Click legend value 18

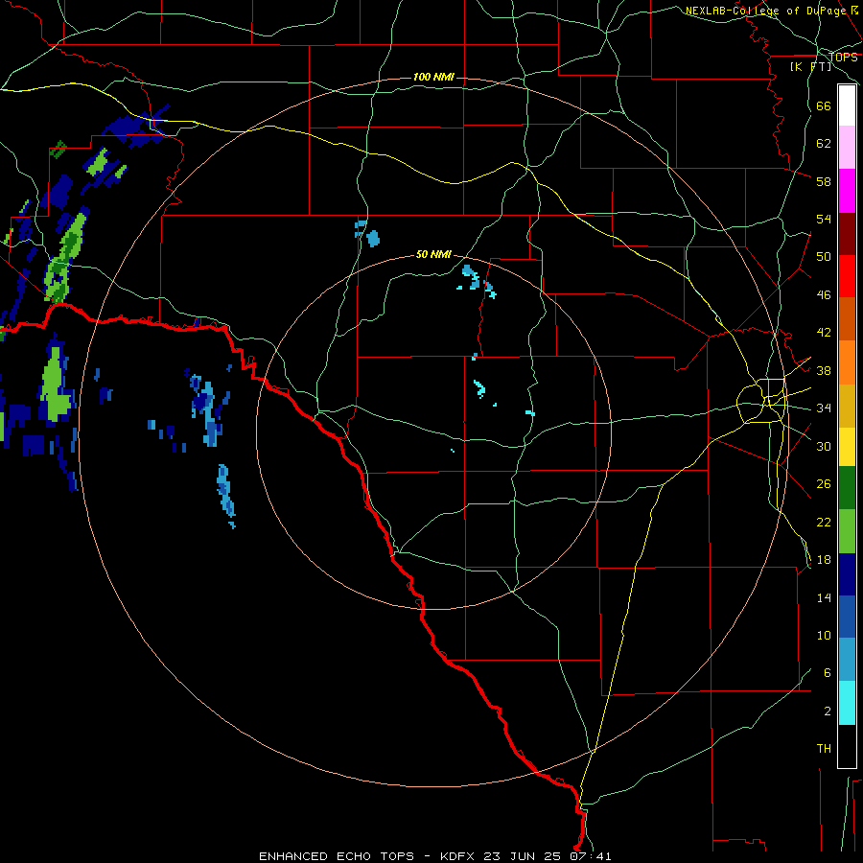pos(824,560)
